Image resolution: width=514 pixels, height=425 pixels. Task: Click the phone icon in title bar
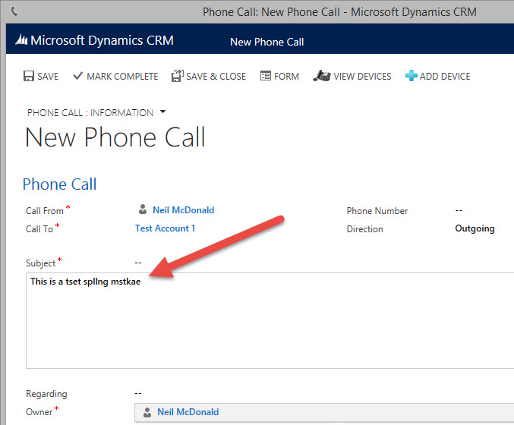[14, 12]
